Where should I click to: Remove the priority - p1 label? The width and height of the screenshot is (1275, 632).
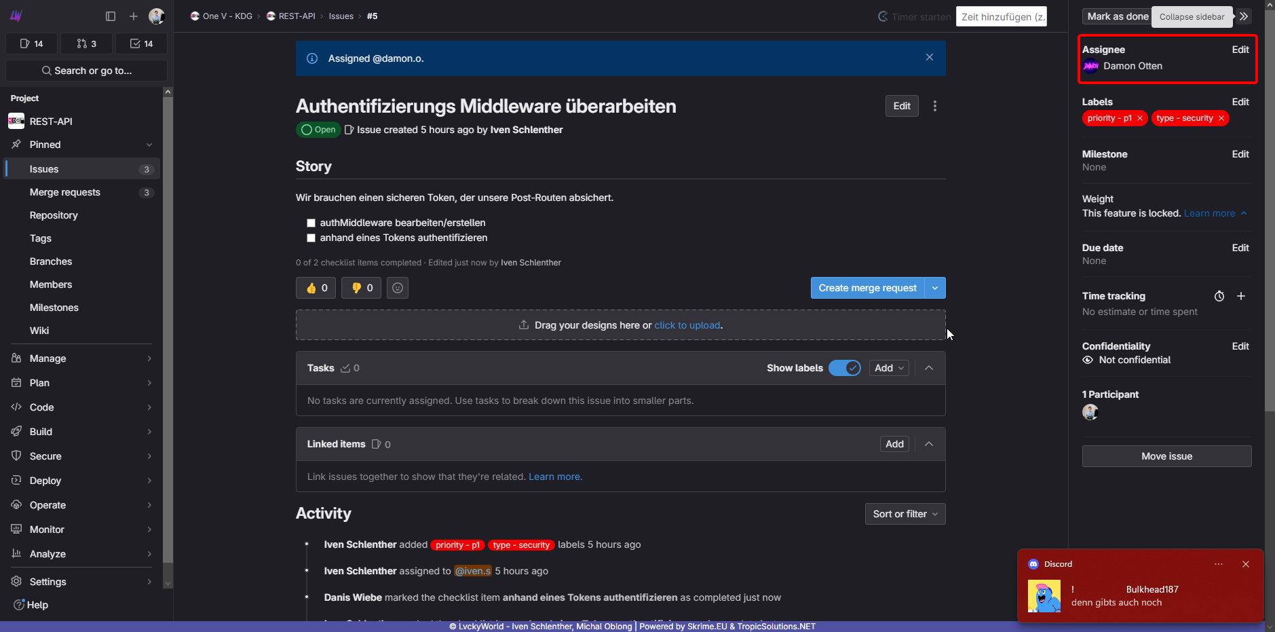point(1140,118)
